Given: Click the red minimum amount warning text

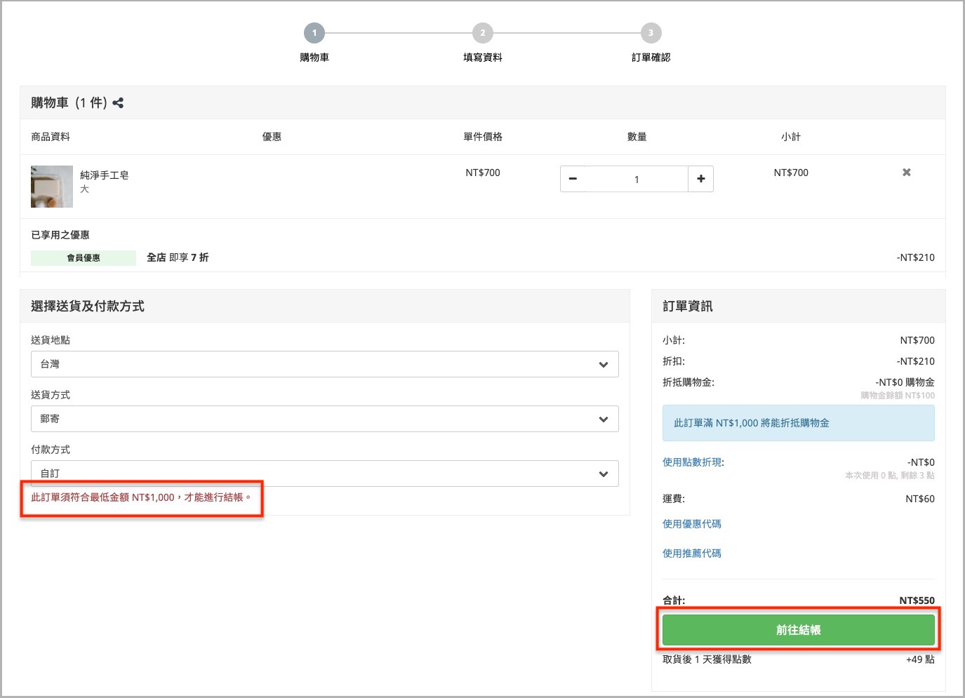Looking at the screenshot, I should 141,497.
